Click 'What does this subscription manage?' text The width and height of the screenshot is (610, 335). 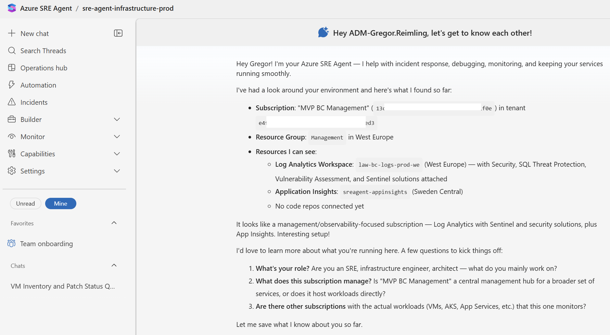(313, 281)
